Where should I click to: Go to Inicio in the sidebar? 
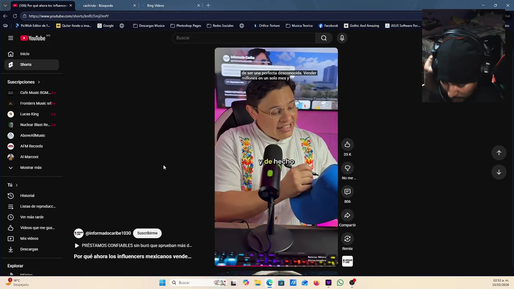31,54
